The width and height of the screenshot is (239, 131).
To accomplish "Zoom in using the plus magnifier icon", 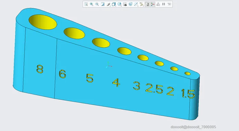I will tap(92, 4).
